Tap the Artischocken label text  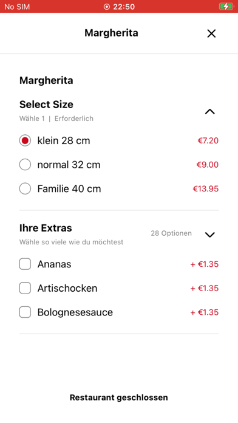pyautogui.click(x=67, y=288)
